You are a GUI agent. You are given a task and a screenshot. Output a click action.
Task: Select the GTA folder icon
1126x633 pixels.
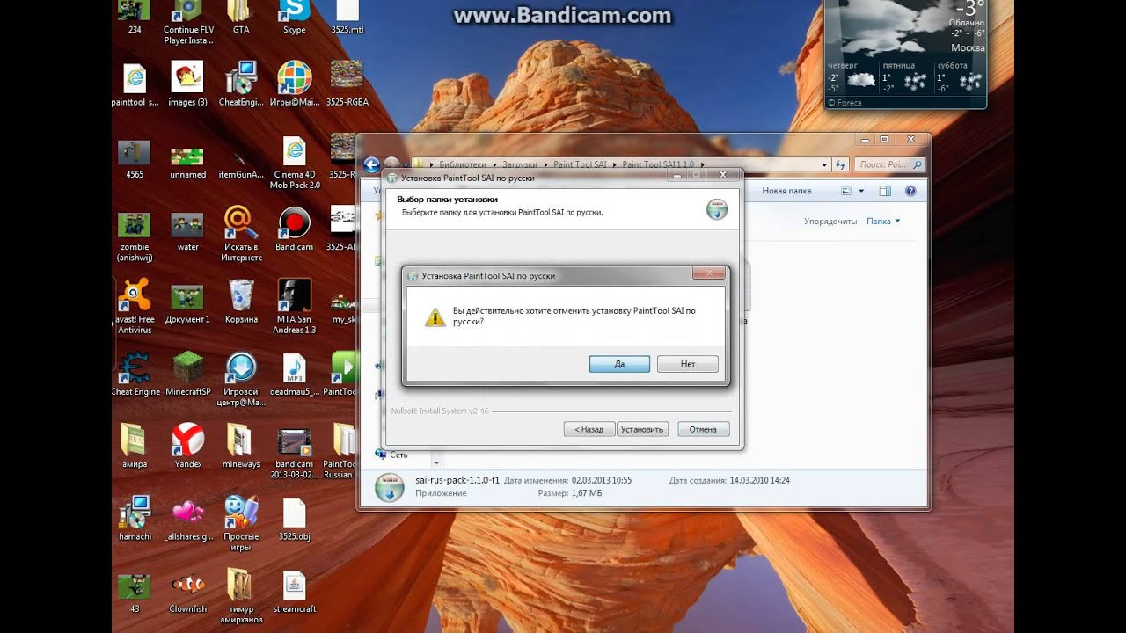coord(241,18)
